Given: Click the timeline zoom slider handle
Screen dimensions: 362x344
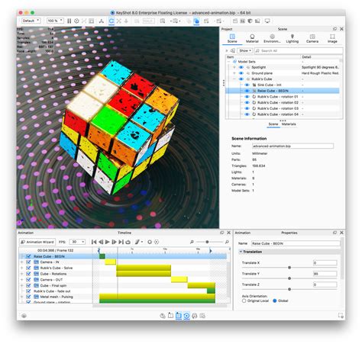Looking at the screenshot, I should pos(207,242).
